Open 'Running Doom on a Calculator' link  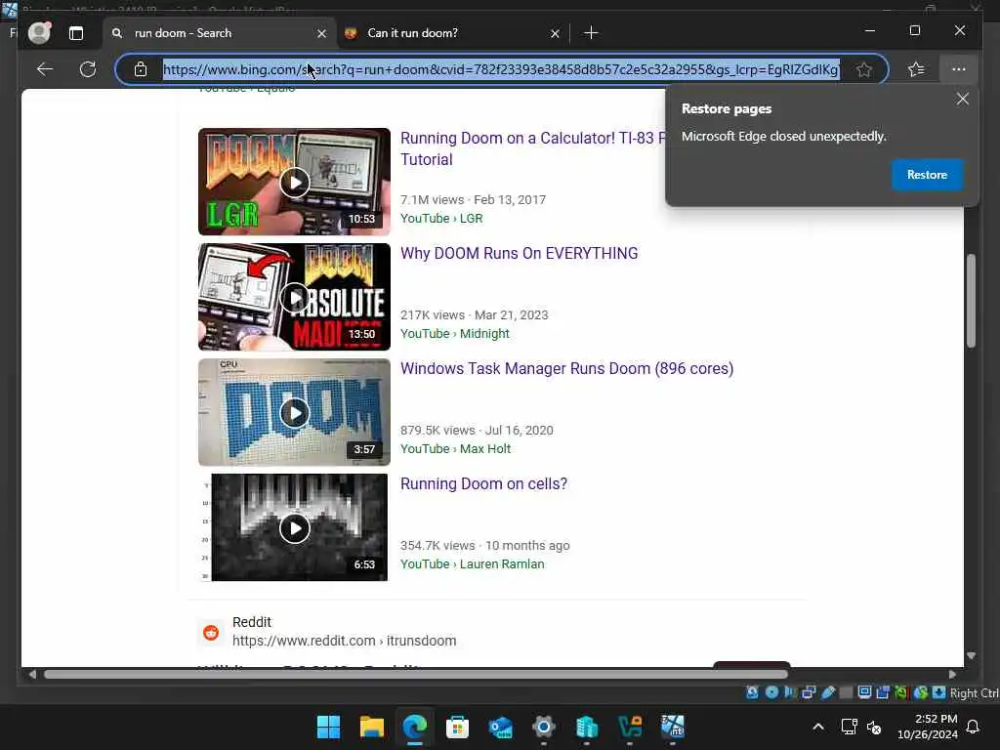[x=532, y=148]
